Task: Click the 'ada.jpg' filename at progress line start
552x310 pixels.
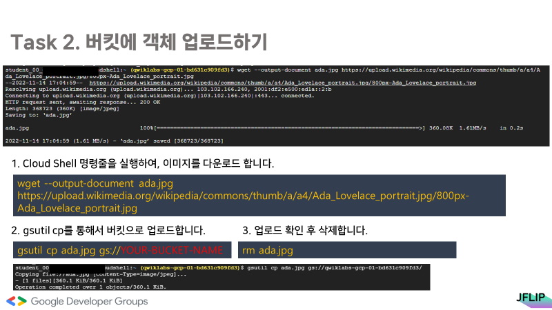Action: 17,128
